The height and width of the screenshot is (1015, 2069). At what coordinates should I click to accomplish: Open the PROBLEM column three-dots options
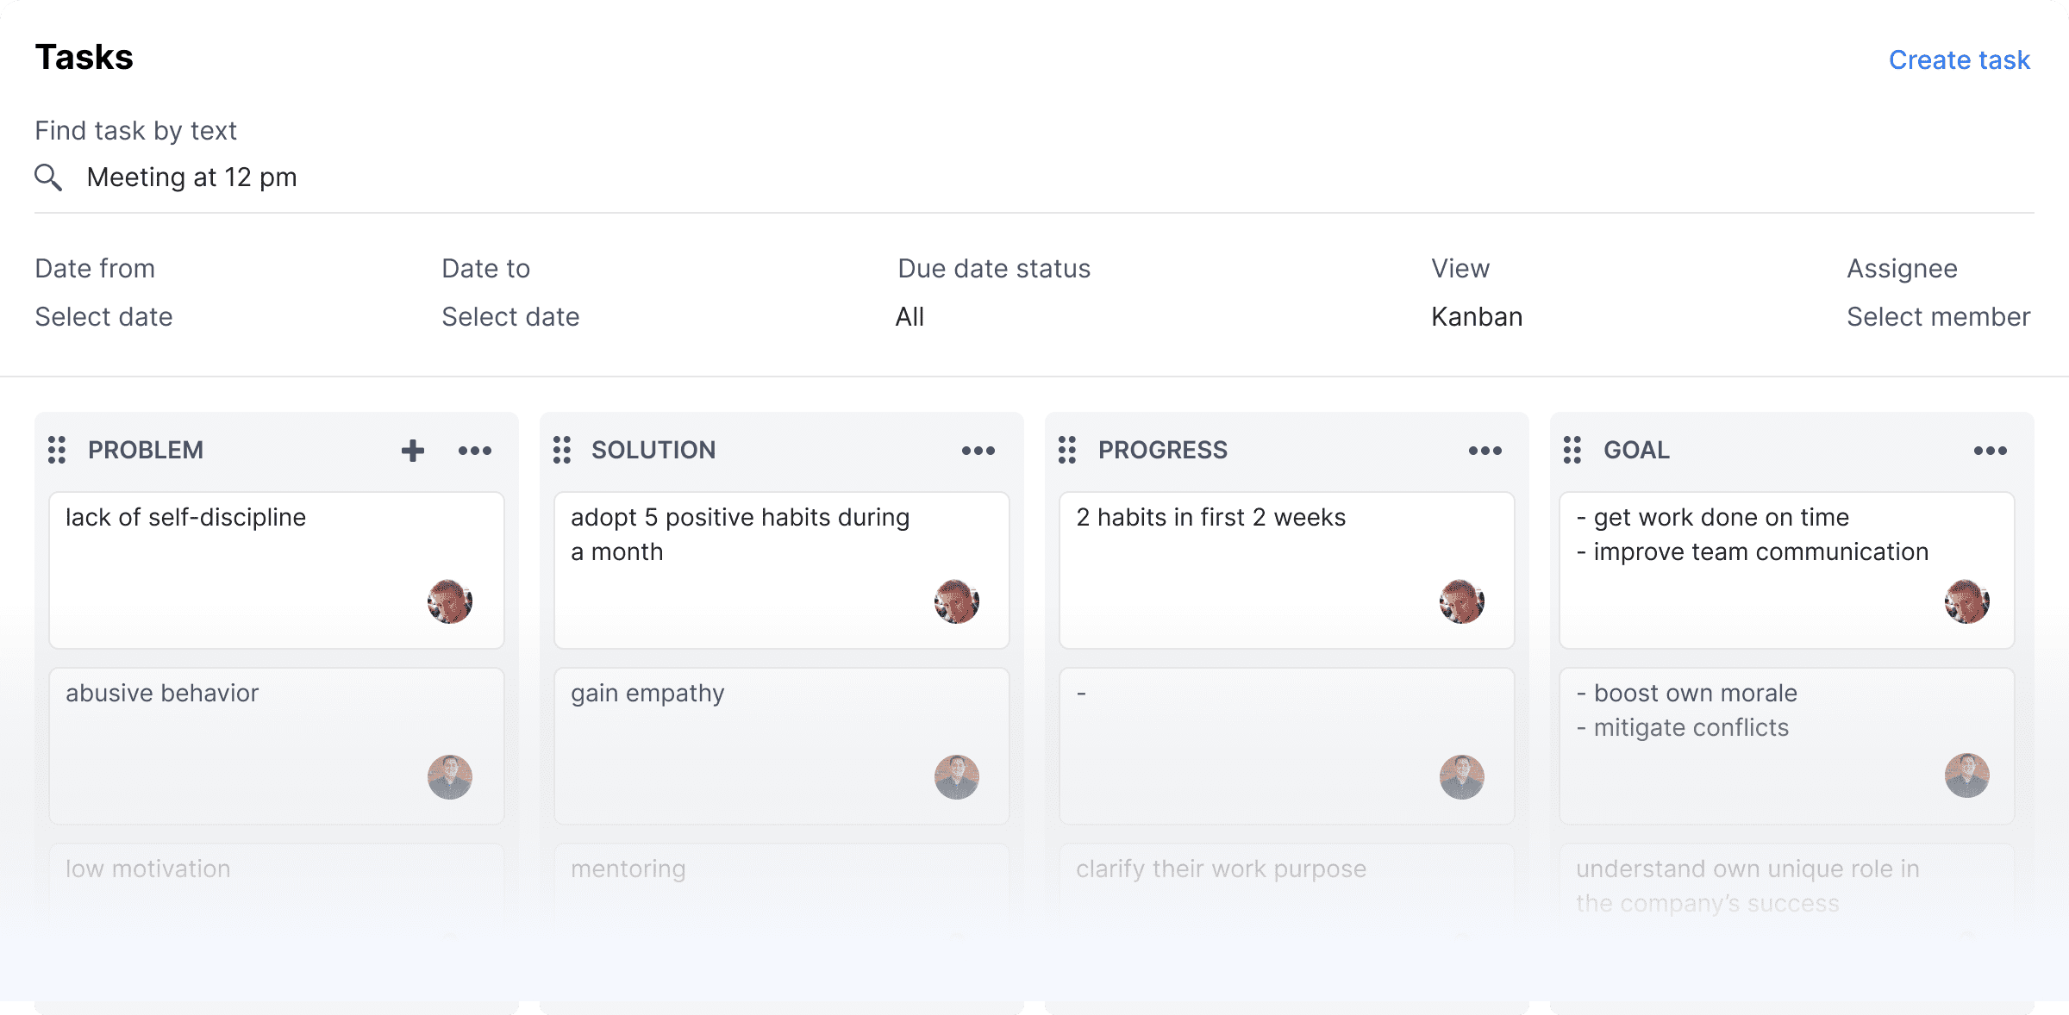[475, 450]
